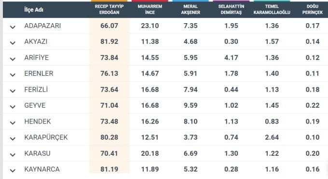The image size is (328, 179).
Task: Expand the KAYNARCA row chevron
Action: (x=13, y=171)
